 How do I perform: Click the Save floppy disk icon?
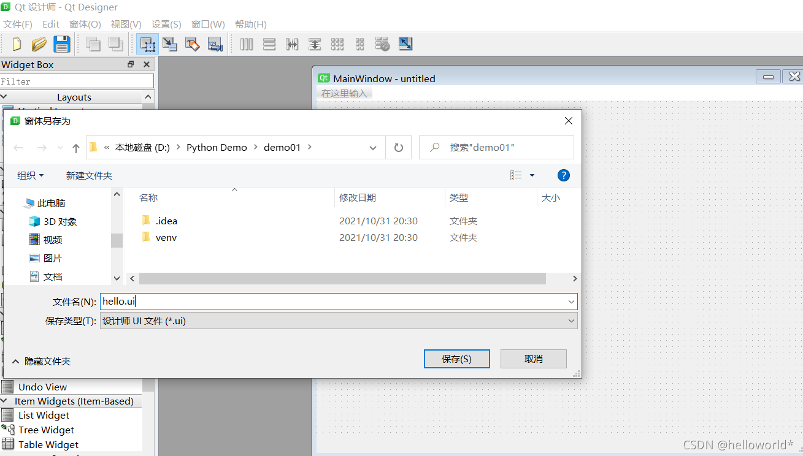(x=61, y=44)
